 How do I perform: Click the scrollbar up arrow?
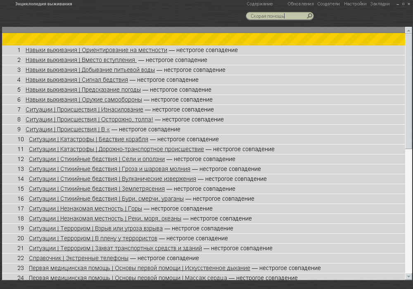tap(408, 30)
